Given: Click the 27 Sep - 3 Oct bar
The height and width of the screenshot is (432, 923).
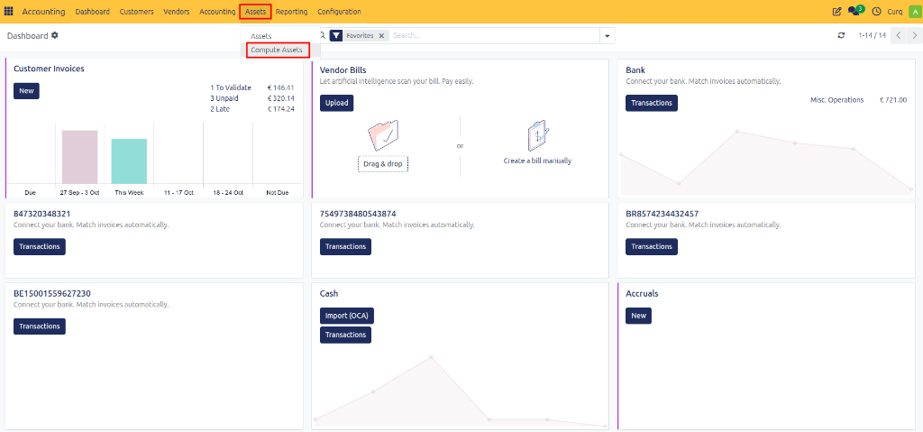Looking at the screenshot, I should coord(80,157).
